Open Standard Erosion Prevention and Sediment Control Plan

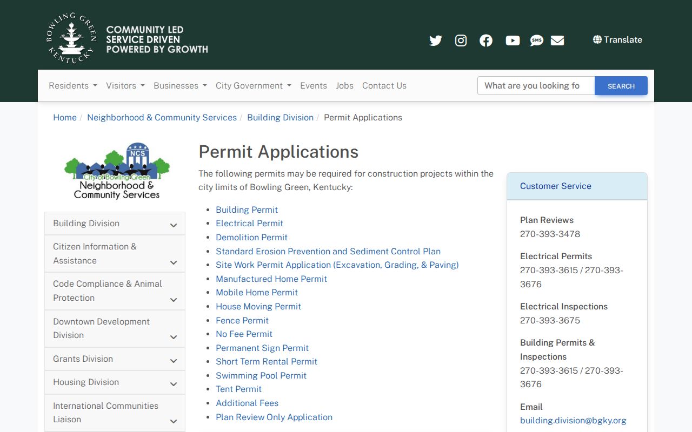(328, 251)
